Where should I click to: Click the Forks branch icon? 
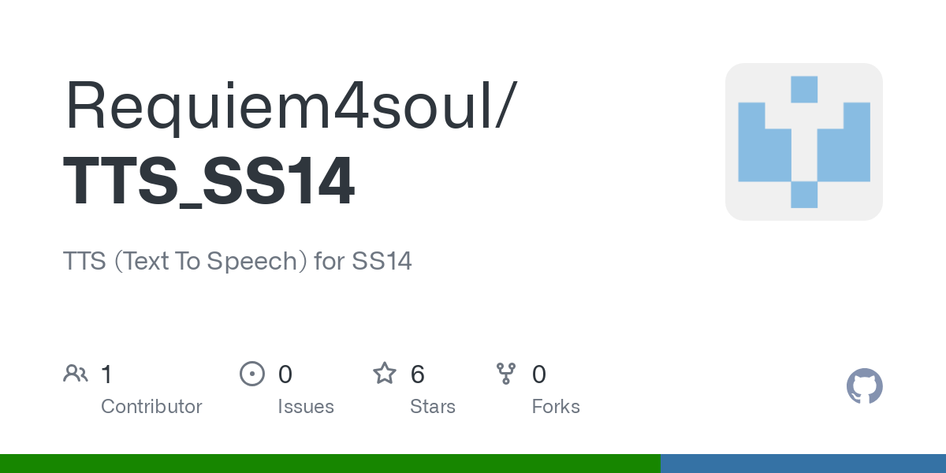coord(506,374)
